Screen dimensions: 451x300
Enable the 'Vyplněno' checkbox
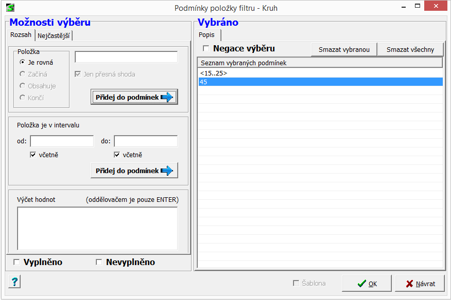pyautogui.click(x=16, y=262)
